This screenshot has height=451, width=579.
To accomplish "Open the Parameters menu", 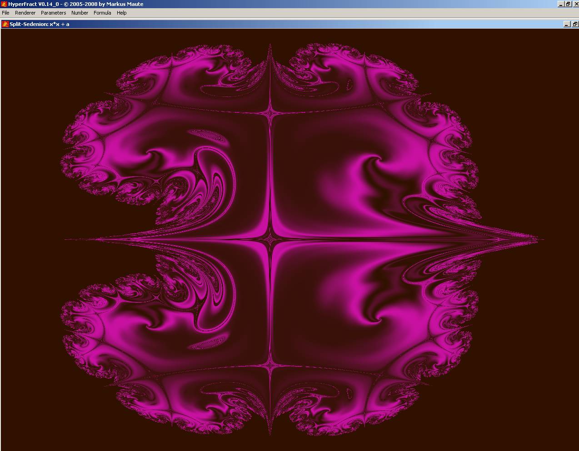I will (53, 13).
